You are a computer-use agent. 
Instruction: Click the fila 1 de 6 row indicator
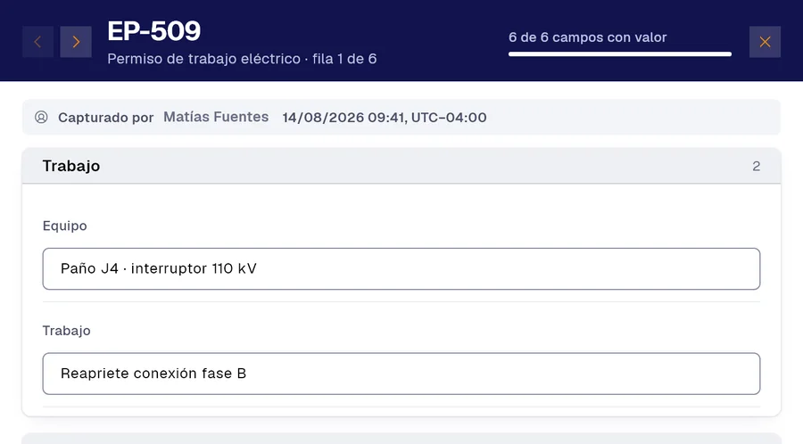(344, 59)
